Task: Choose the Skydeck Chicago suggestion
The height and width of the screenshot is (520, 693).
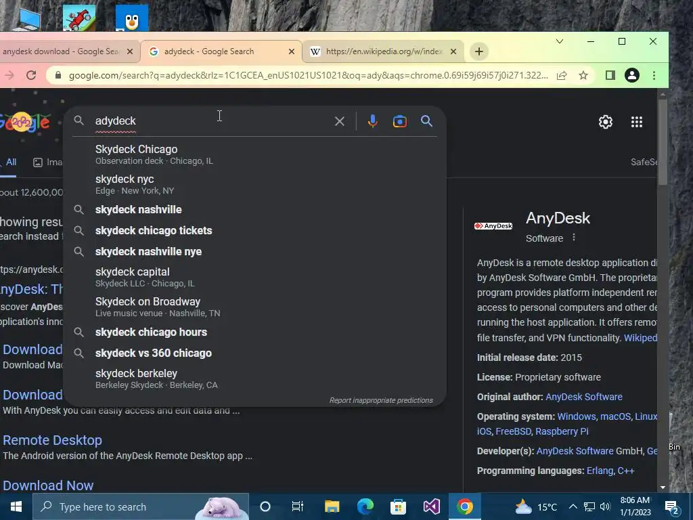Action: tap(254, 154)
